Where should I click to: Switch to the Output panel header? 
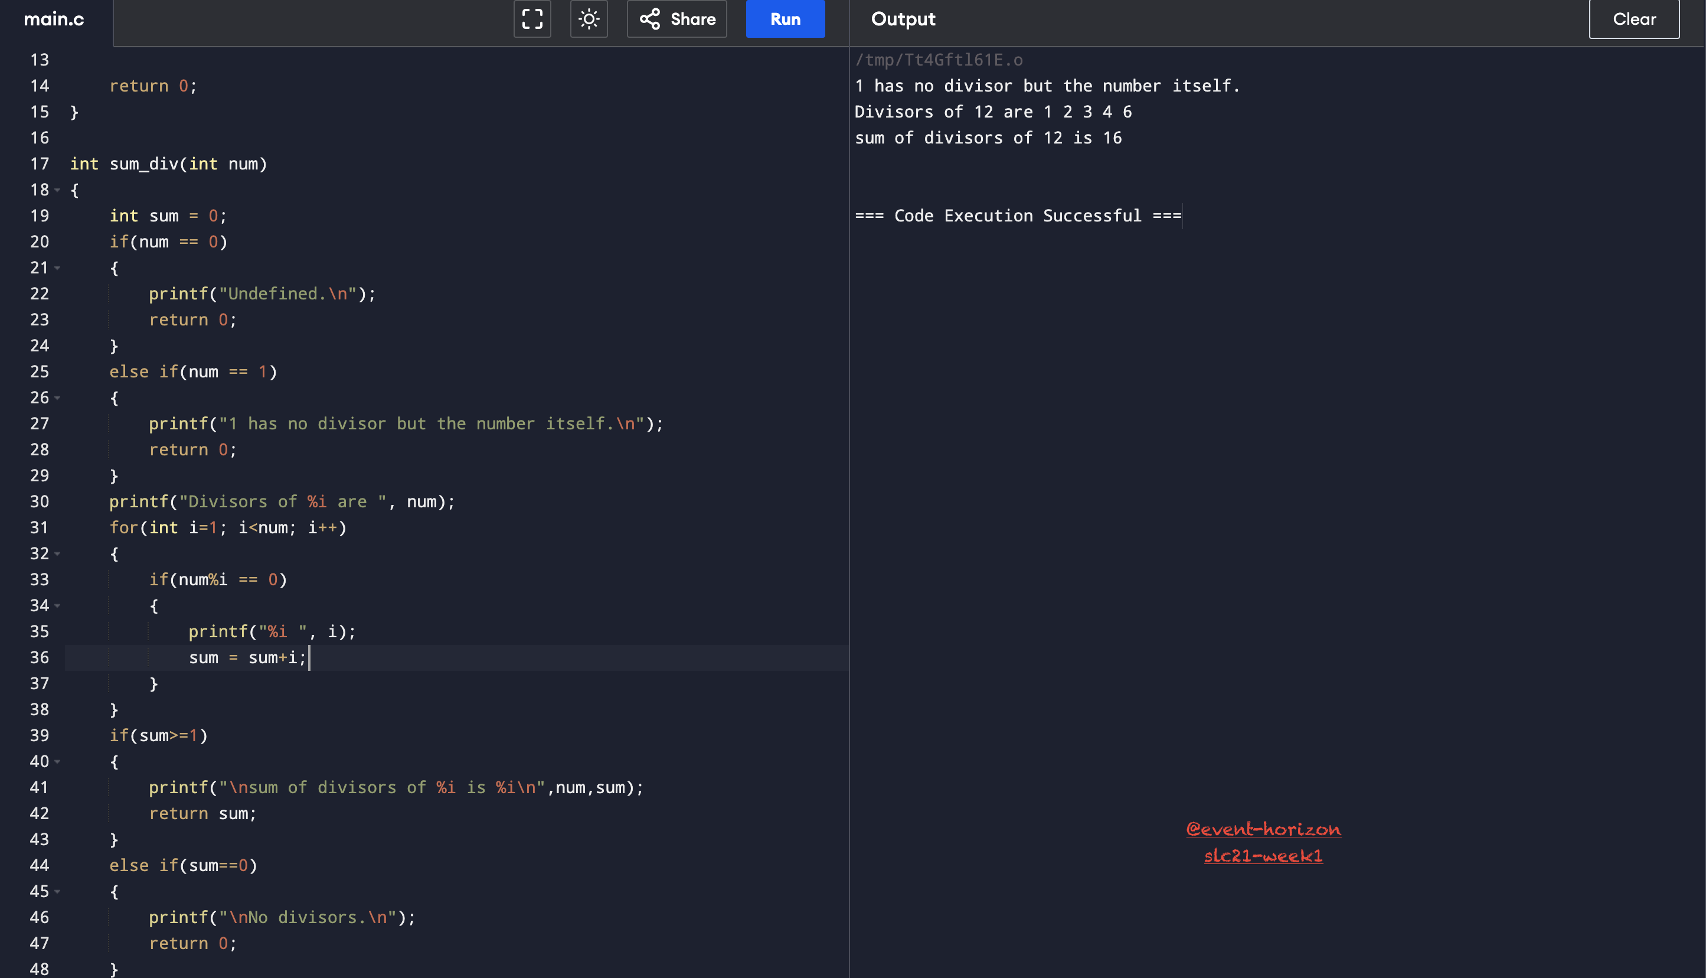point(903,19)
